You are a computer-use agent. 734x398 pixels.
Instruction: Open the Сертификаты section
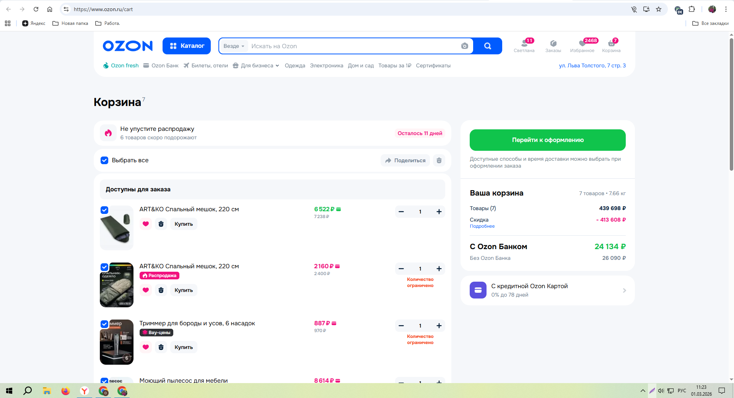[433, 66]
